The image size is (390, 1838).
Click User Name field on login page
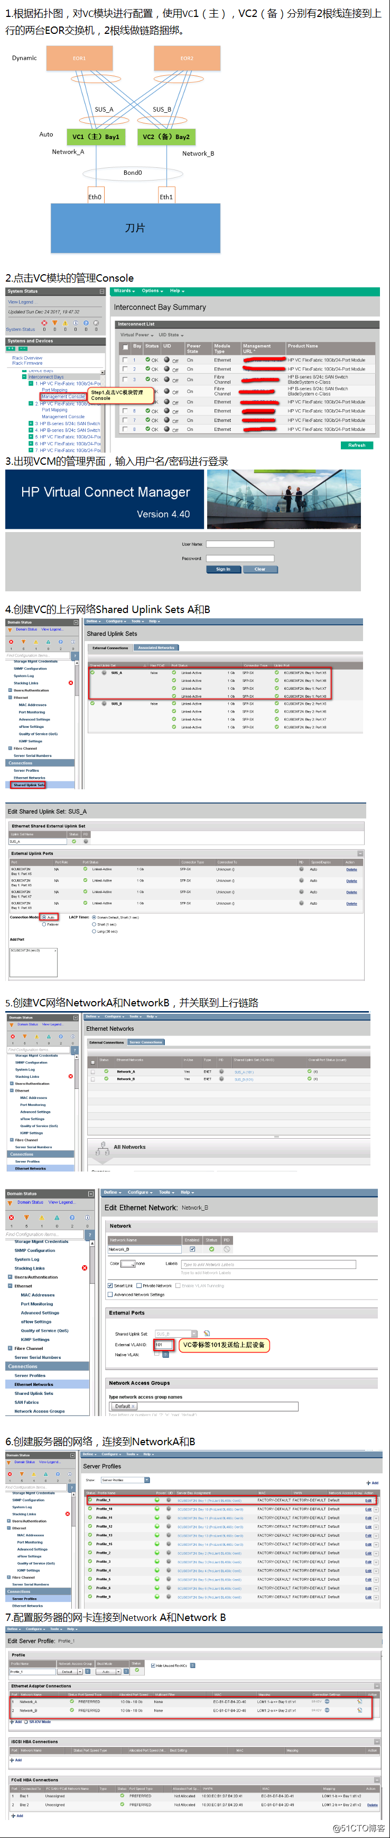point(240,544)
